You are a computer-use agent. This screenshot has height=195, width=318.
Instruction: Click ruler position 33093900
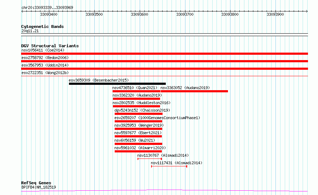pos(275,14)
